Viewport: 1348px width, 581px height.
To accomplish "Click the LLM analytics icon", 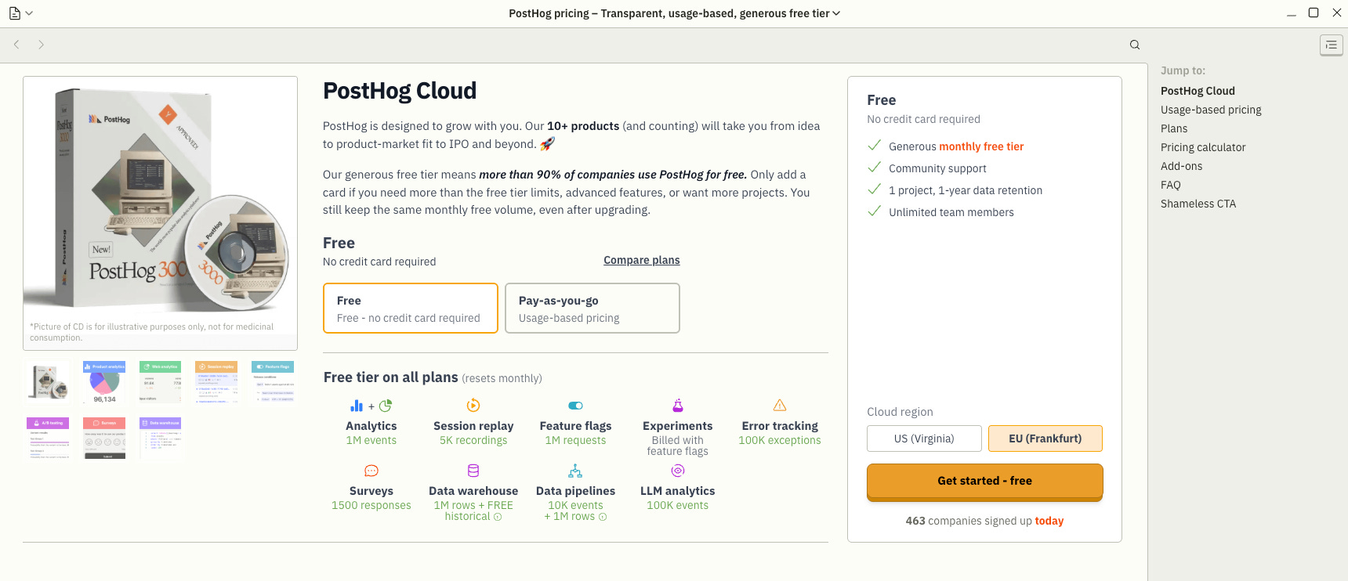I will 678,471.
